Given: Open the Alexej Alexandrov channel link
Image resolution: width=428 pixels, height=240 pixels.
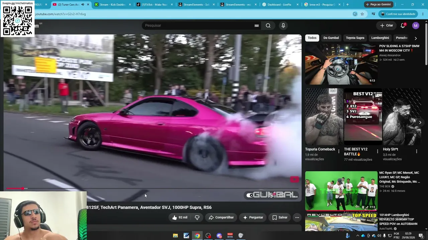Looking at the screenshot, I should [x=390, y=55].
